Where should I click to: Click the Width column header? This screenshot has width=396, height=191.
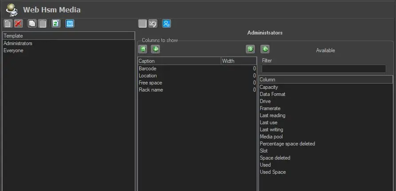[x=238, y=61]
